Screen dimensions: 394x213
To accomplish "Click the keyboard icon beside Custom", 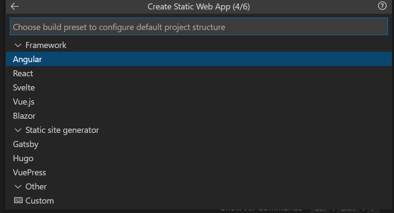I will click(x=18, y=201).
